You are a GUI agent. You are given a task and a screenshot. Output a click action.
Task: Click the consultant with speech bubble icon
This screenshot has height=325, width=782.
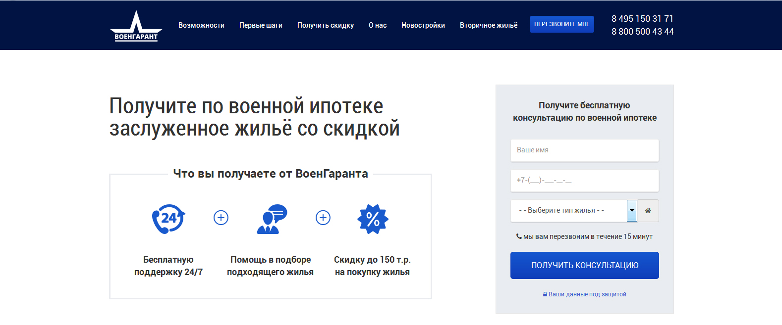pos(272,219)
